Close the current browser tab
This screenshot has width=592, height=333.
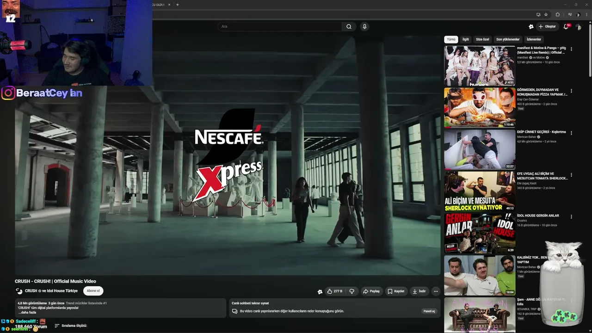click(x=169, y=5)
